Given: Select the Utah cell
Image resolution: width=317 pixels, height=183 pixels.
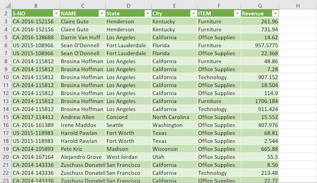Looking at the screenshot, I should 174,157.
